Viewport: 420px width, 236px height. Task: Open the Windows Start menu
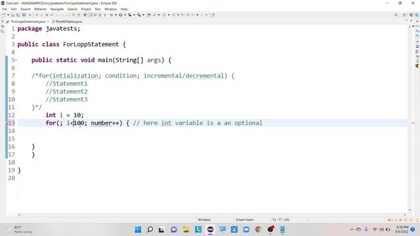[x=138, y=229]
